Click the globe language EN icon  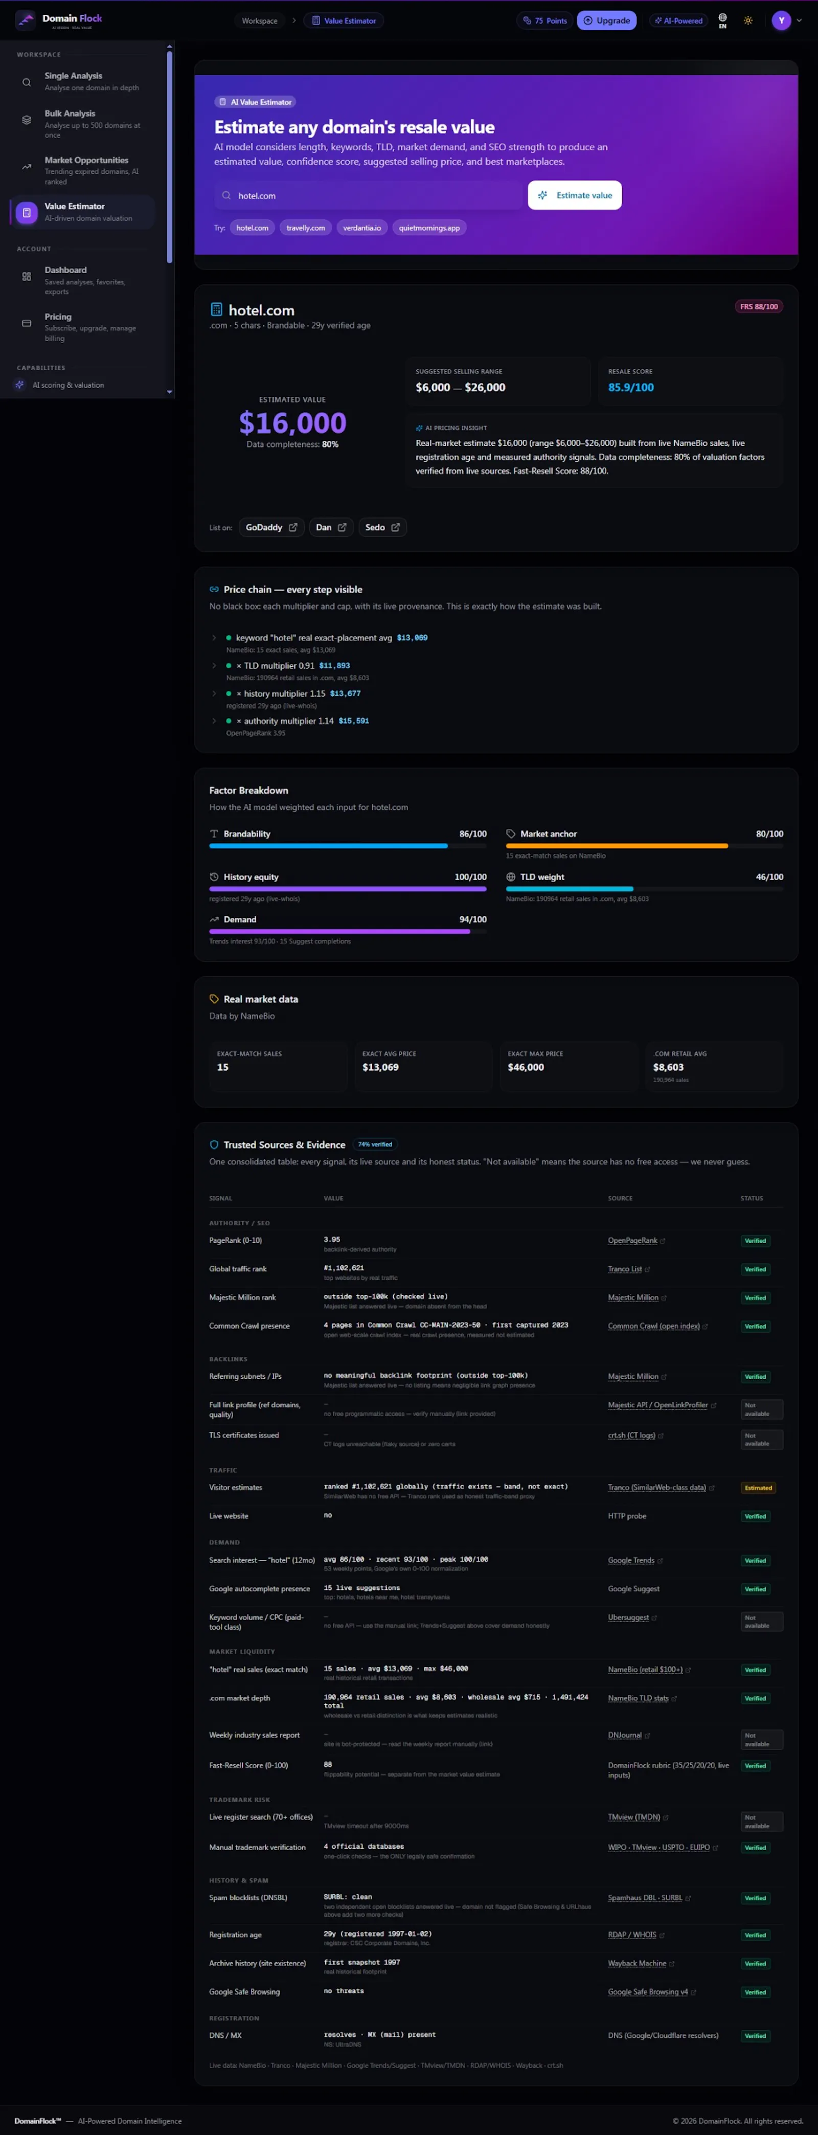(x=723, y=20)
